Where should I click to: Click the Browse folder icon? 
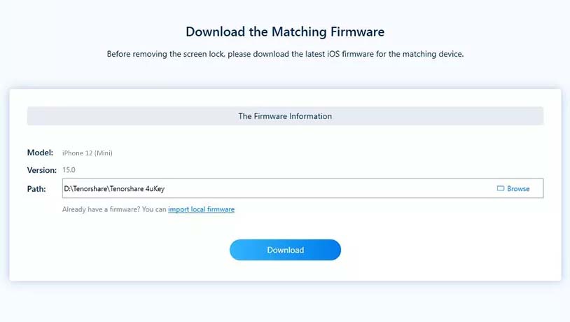tap(501, 188)
